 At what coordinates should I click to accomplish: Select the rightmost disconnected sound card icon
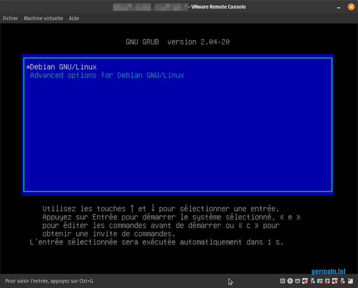coord(335,281)
